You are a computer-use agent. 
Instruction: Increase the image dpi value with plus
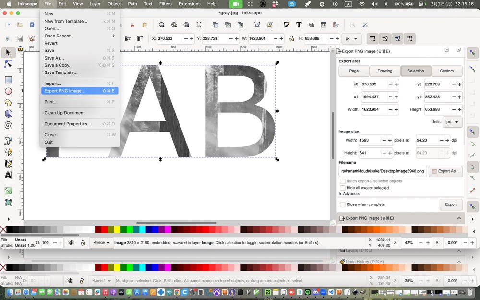coord(447,140)
